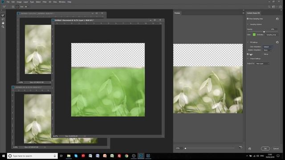Click the preview zoom percentage field
The width and height of the screenshot is (285, 160).
coord(179,148)
